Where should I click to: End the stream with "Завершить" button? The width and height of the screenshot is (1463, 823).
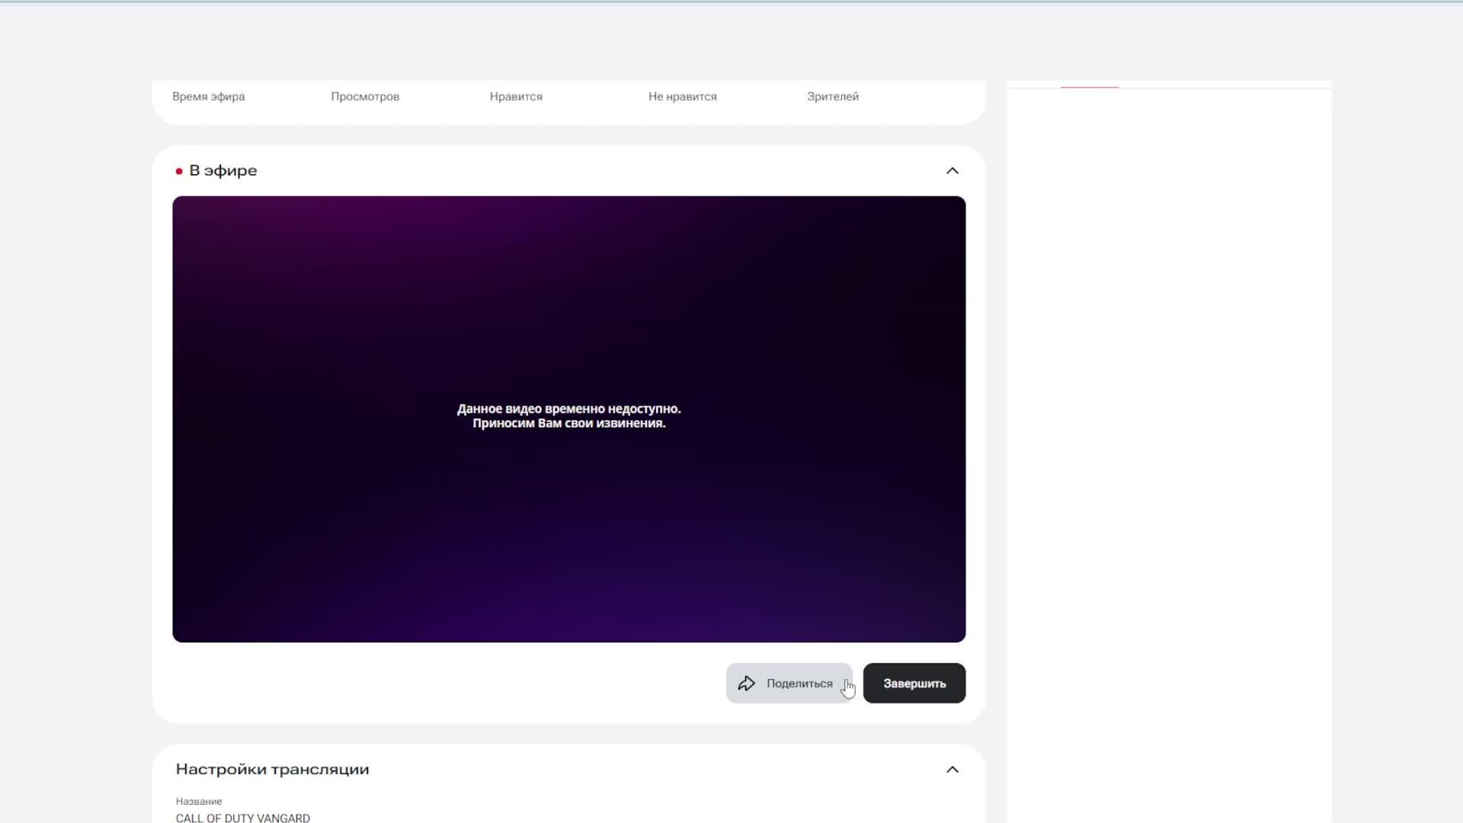[x=914, y=684]
